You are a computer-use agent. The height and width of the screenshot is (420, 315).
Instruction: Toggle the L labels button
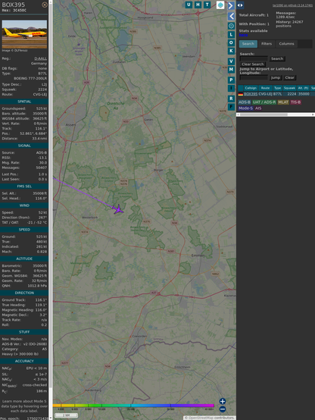231,35
